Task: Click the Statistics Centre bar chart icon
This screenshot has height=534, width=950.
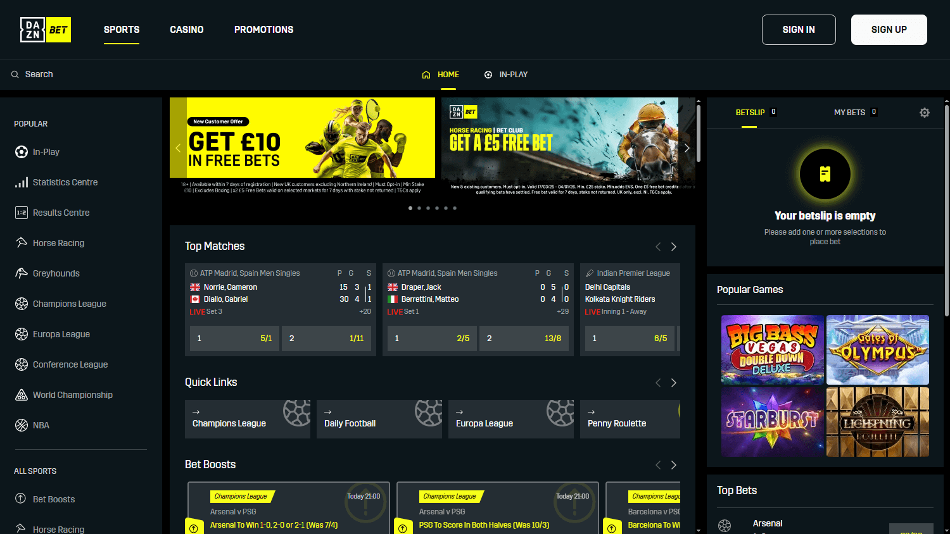Action: 22,182
